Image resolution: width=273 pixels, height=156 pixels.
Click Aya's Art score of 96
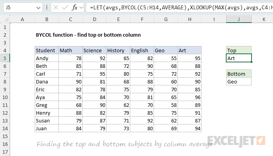click(190, 97)
